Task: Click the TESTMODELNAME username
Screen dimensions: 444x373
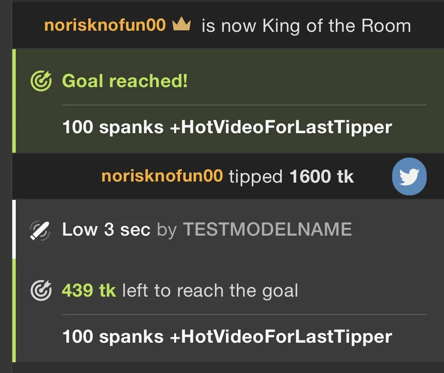Action: [267, 229]
